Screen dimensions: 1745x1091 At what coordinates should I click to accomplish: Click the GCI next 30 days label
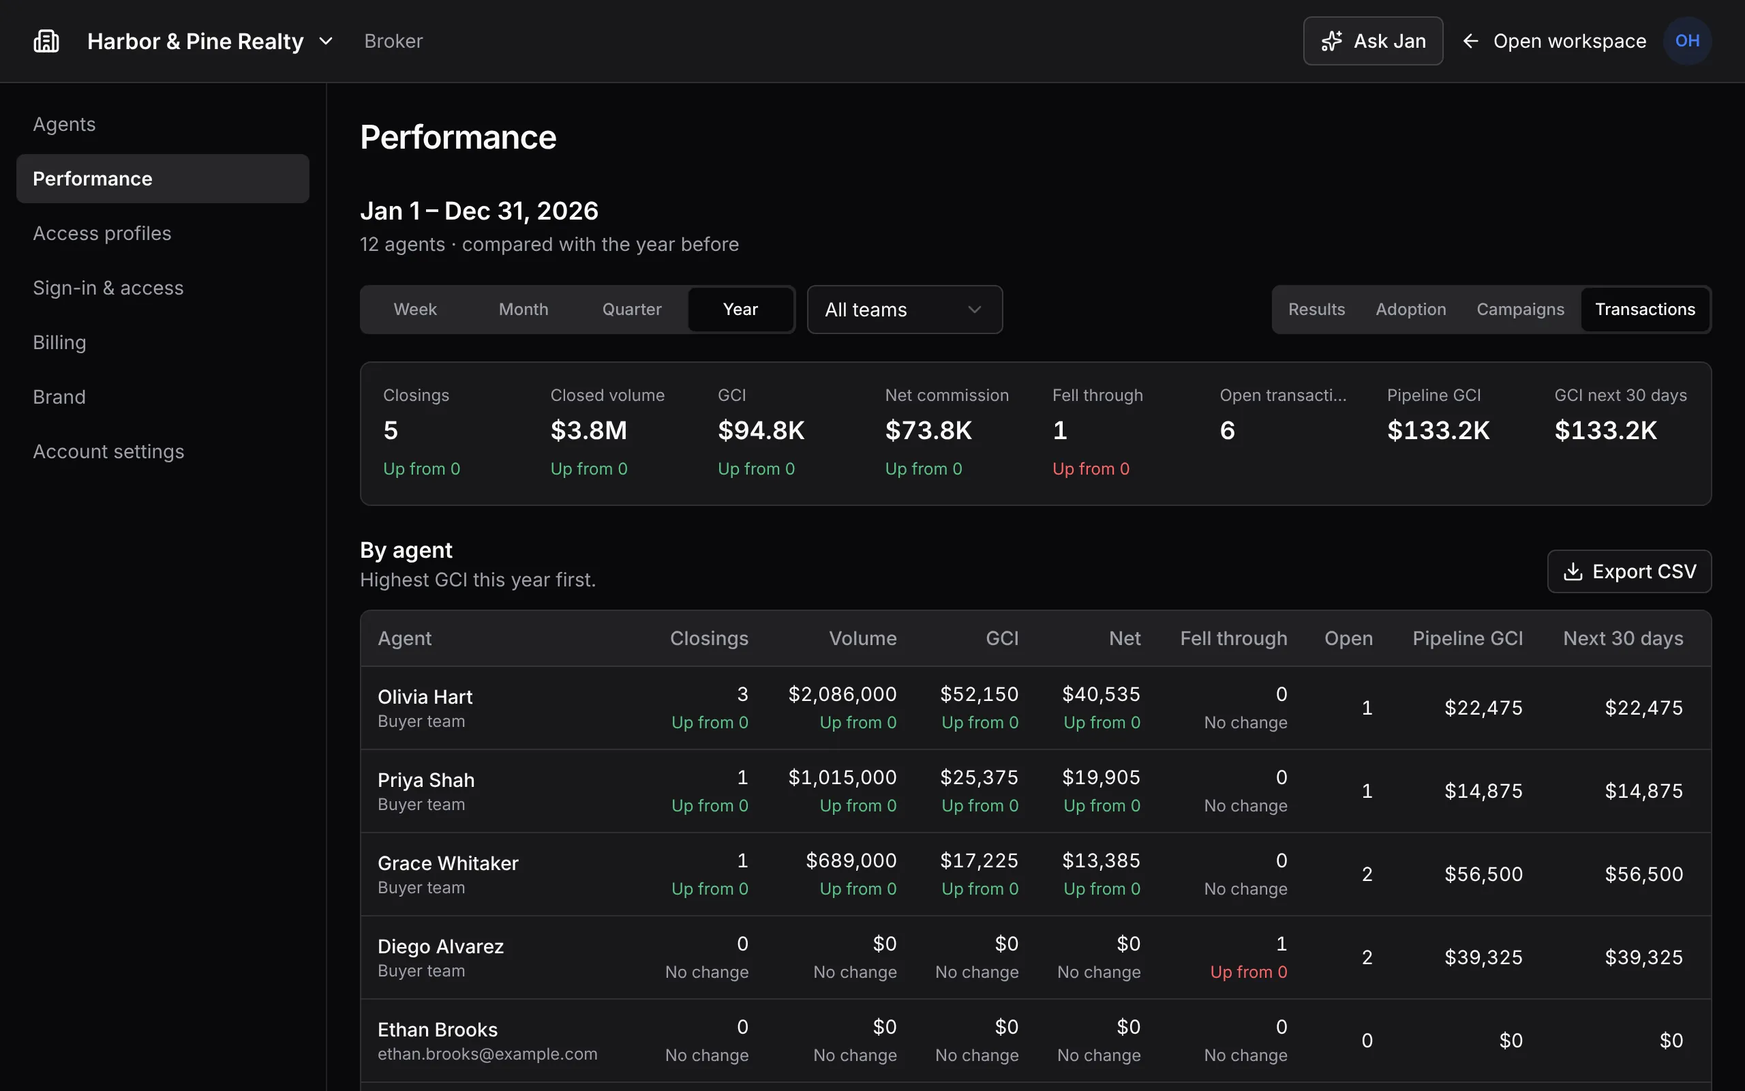tap(1620, 395)
